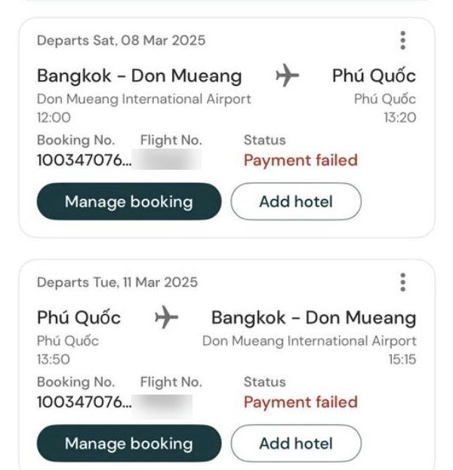Click the Departs Tue, 11 Mar 2025 date
This screenshot has height=470, width=453.
[117, 282]
